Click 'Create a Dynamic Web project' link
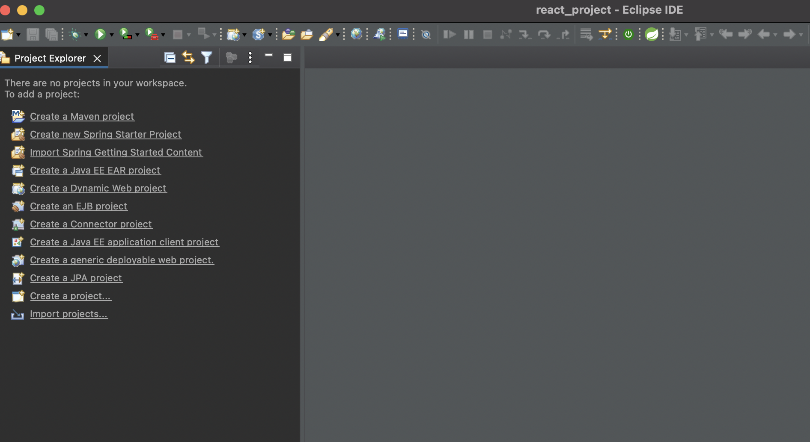 pyautogui.click(x=98, y=188)
